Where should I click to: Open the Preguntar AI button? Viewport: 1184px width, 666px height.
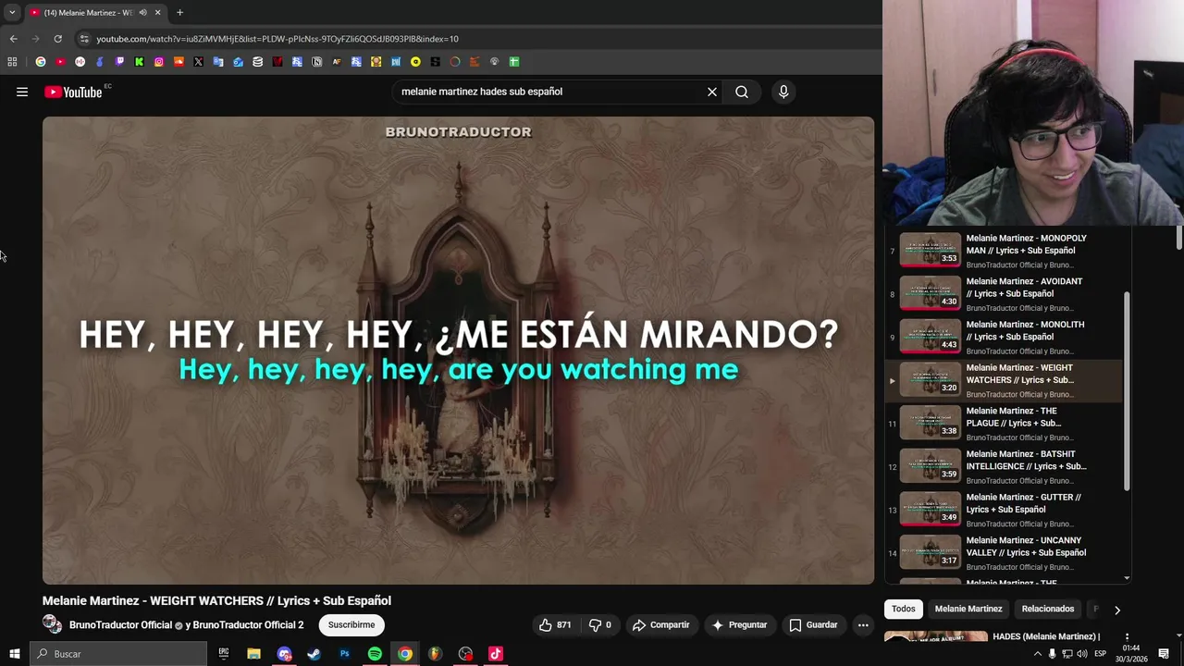click(x=739, y=625)
